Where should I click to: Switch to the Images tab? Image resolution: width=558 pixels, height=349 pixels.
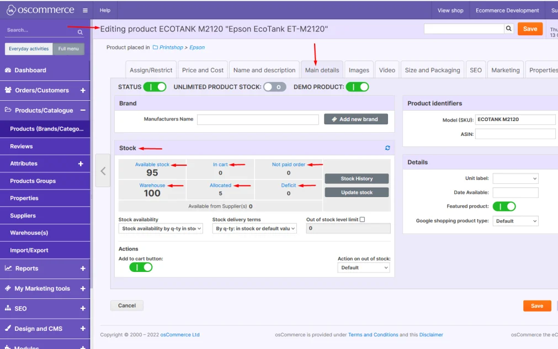(x=359, y=70)
